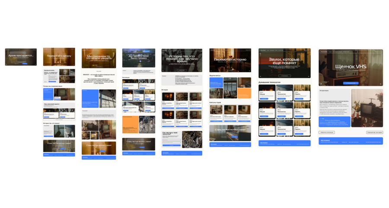The height and width of the screenshot is (208, 389).
Task: Open the bicycle photo next to the orange block
Action: pos(147,125)
